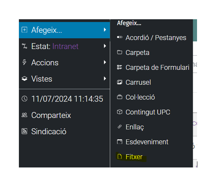
Task: Select Acordió / Pestanyes from add menu
Action: [151, 38]
